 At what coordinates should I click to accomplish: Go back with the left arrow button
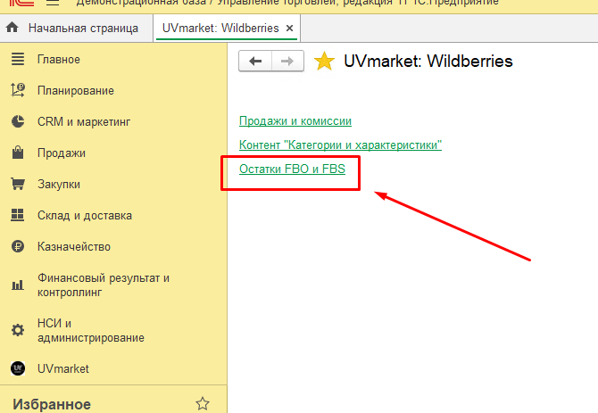(x=255, y=61)
